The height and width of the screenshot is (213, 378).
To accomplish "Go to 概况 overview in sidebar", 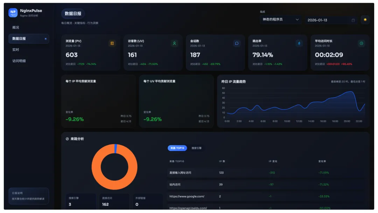I will point(16,28).
